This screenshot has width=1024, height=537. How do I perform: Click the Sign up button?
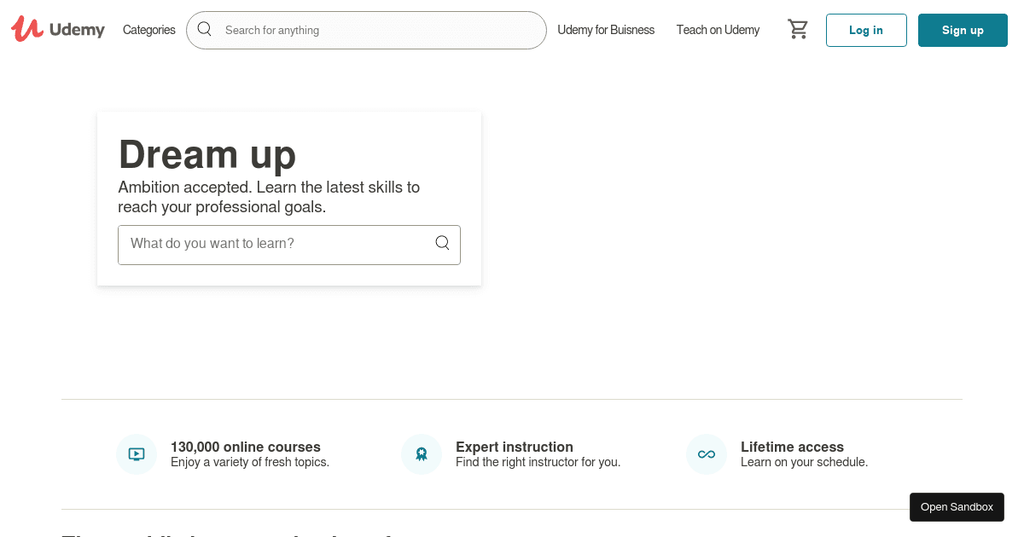pos(963,30)
